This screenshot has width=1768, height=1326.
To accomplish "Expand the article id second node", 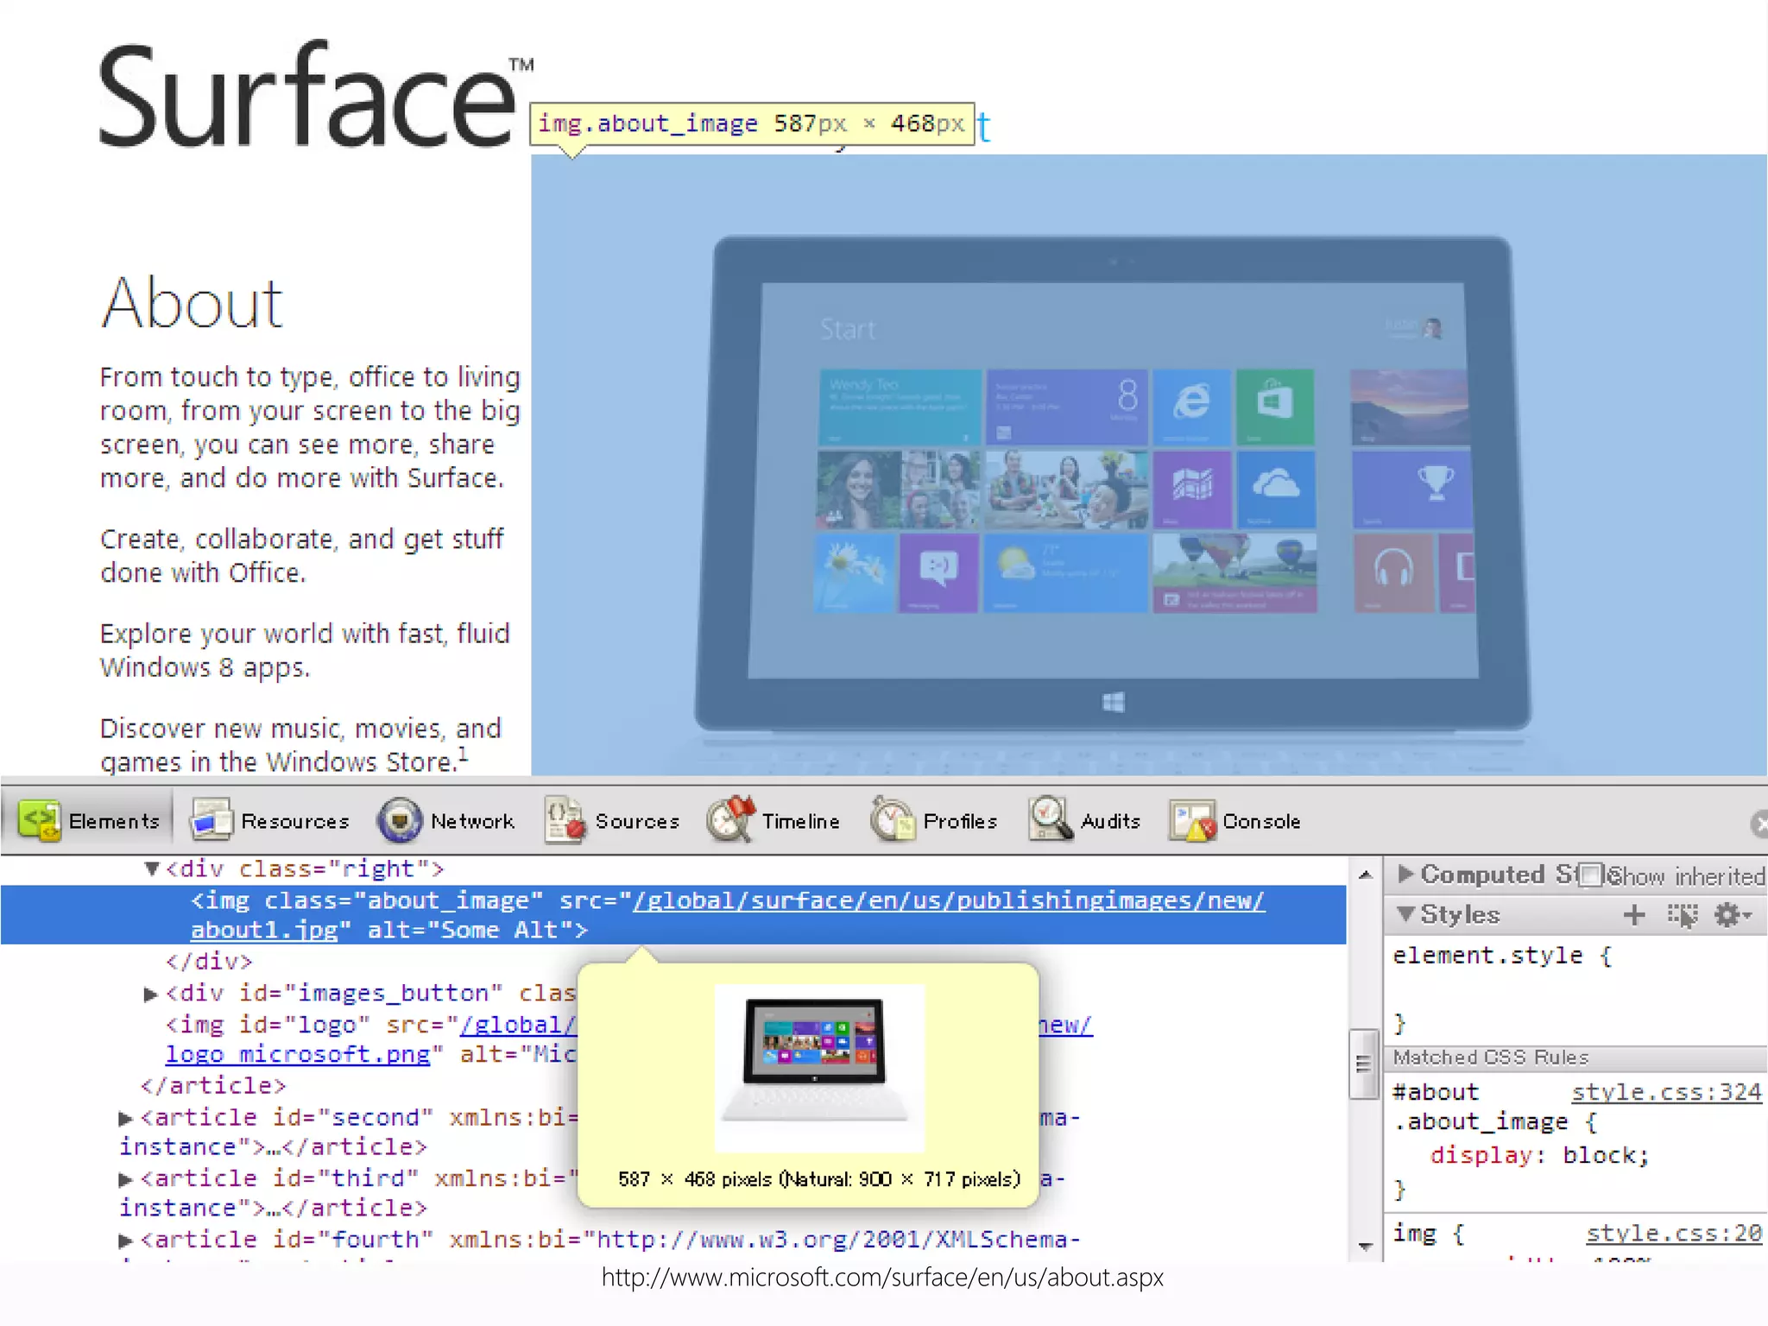I will click(125, 1119).
